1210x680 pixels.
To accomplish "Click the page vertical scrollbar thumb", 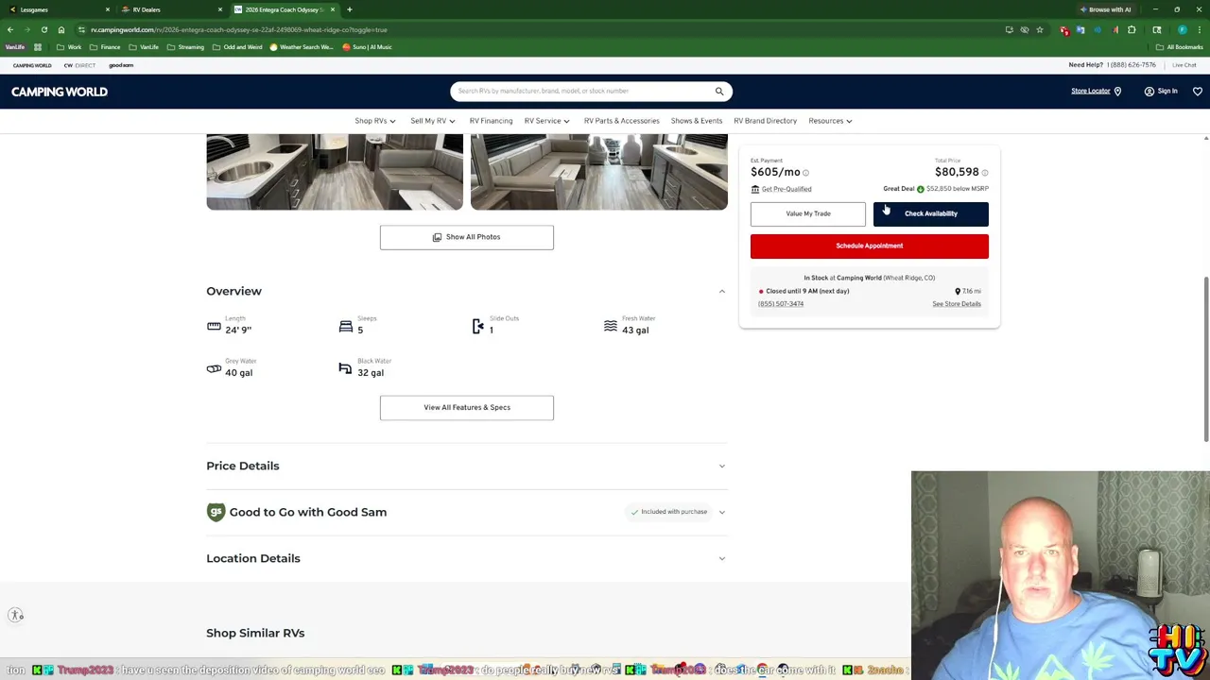I will click(x=1205, y=359).
